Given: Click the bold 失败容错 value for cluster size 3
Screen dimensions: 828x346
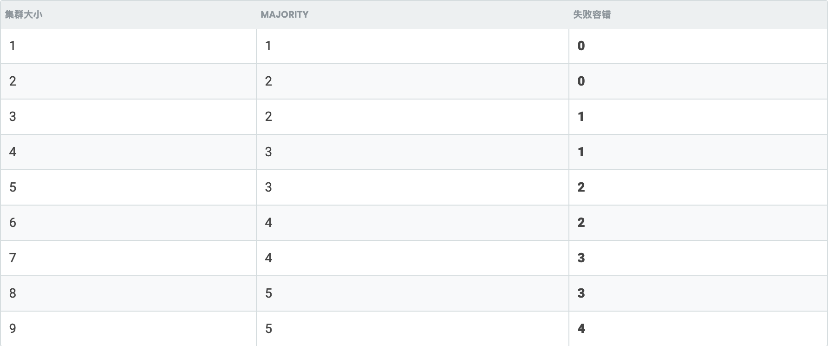Looking at the screenshot, I should [581, 117].
